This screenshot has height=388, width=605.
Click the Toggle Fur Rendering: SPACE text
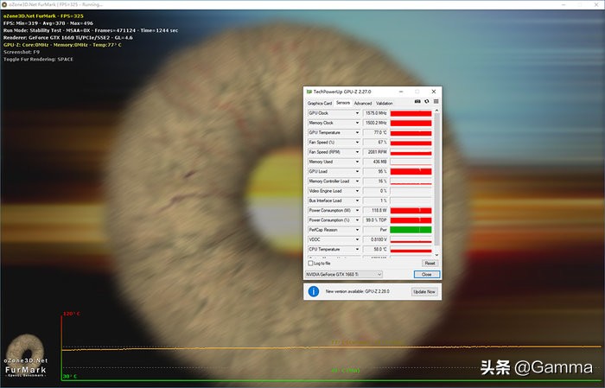[x=38, y=60]
